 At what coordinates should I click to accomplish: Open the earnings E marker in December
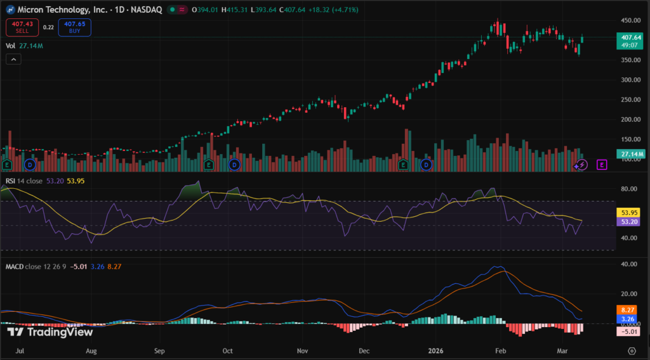click(x=402, y=165)
